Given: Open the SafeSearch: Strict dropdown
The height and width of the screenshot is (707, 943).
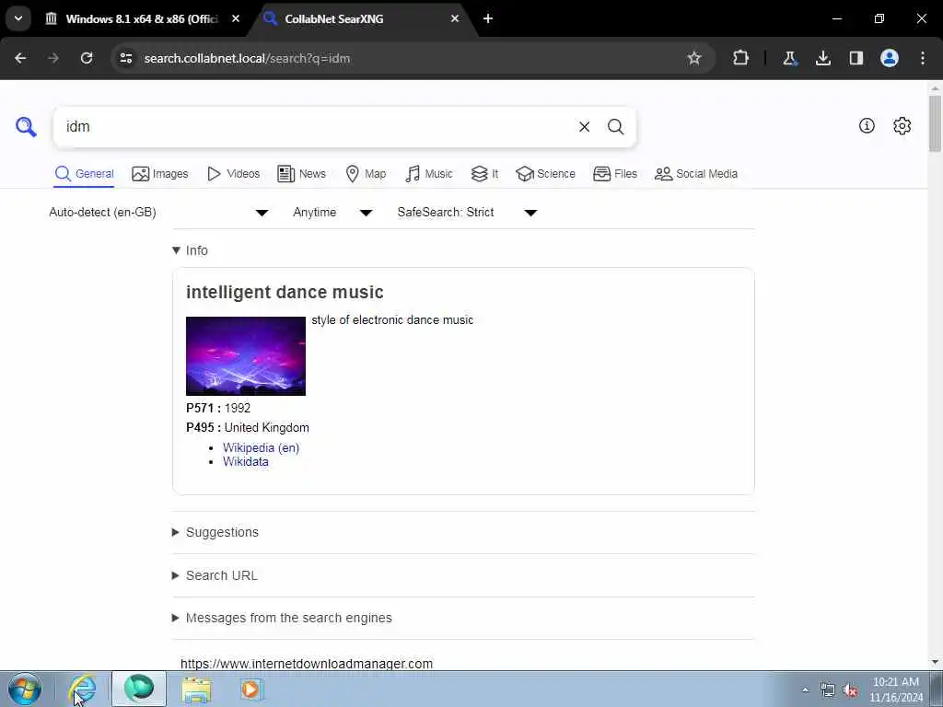Looking at the screenshot, I should click(x=467, y=213).
